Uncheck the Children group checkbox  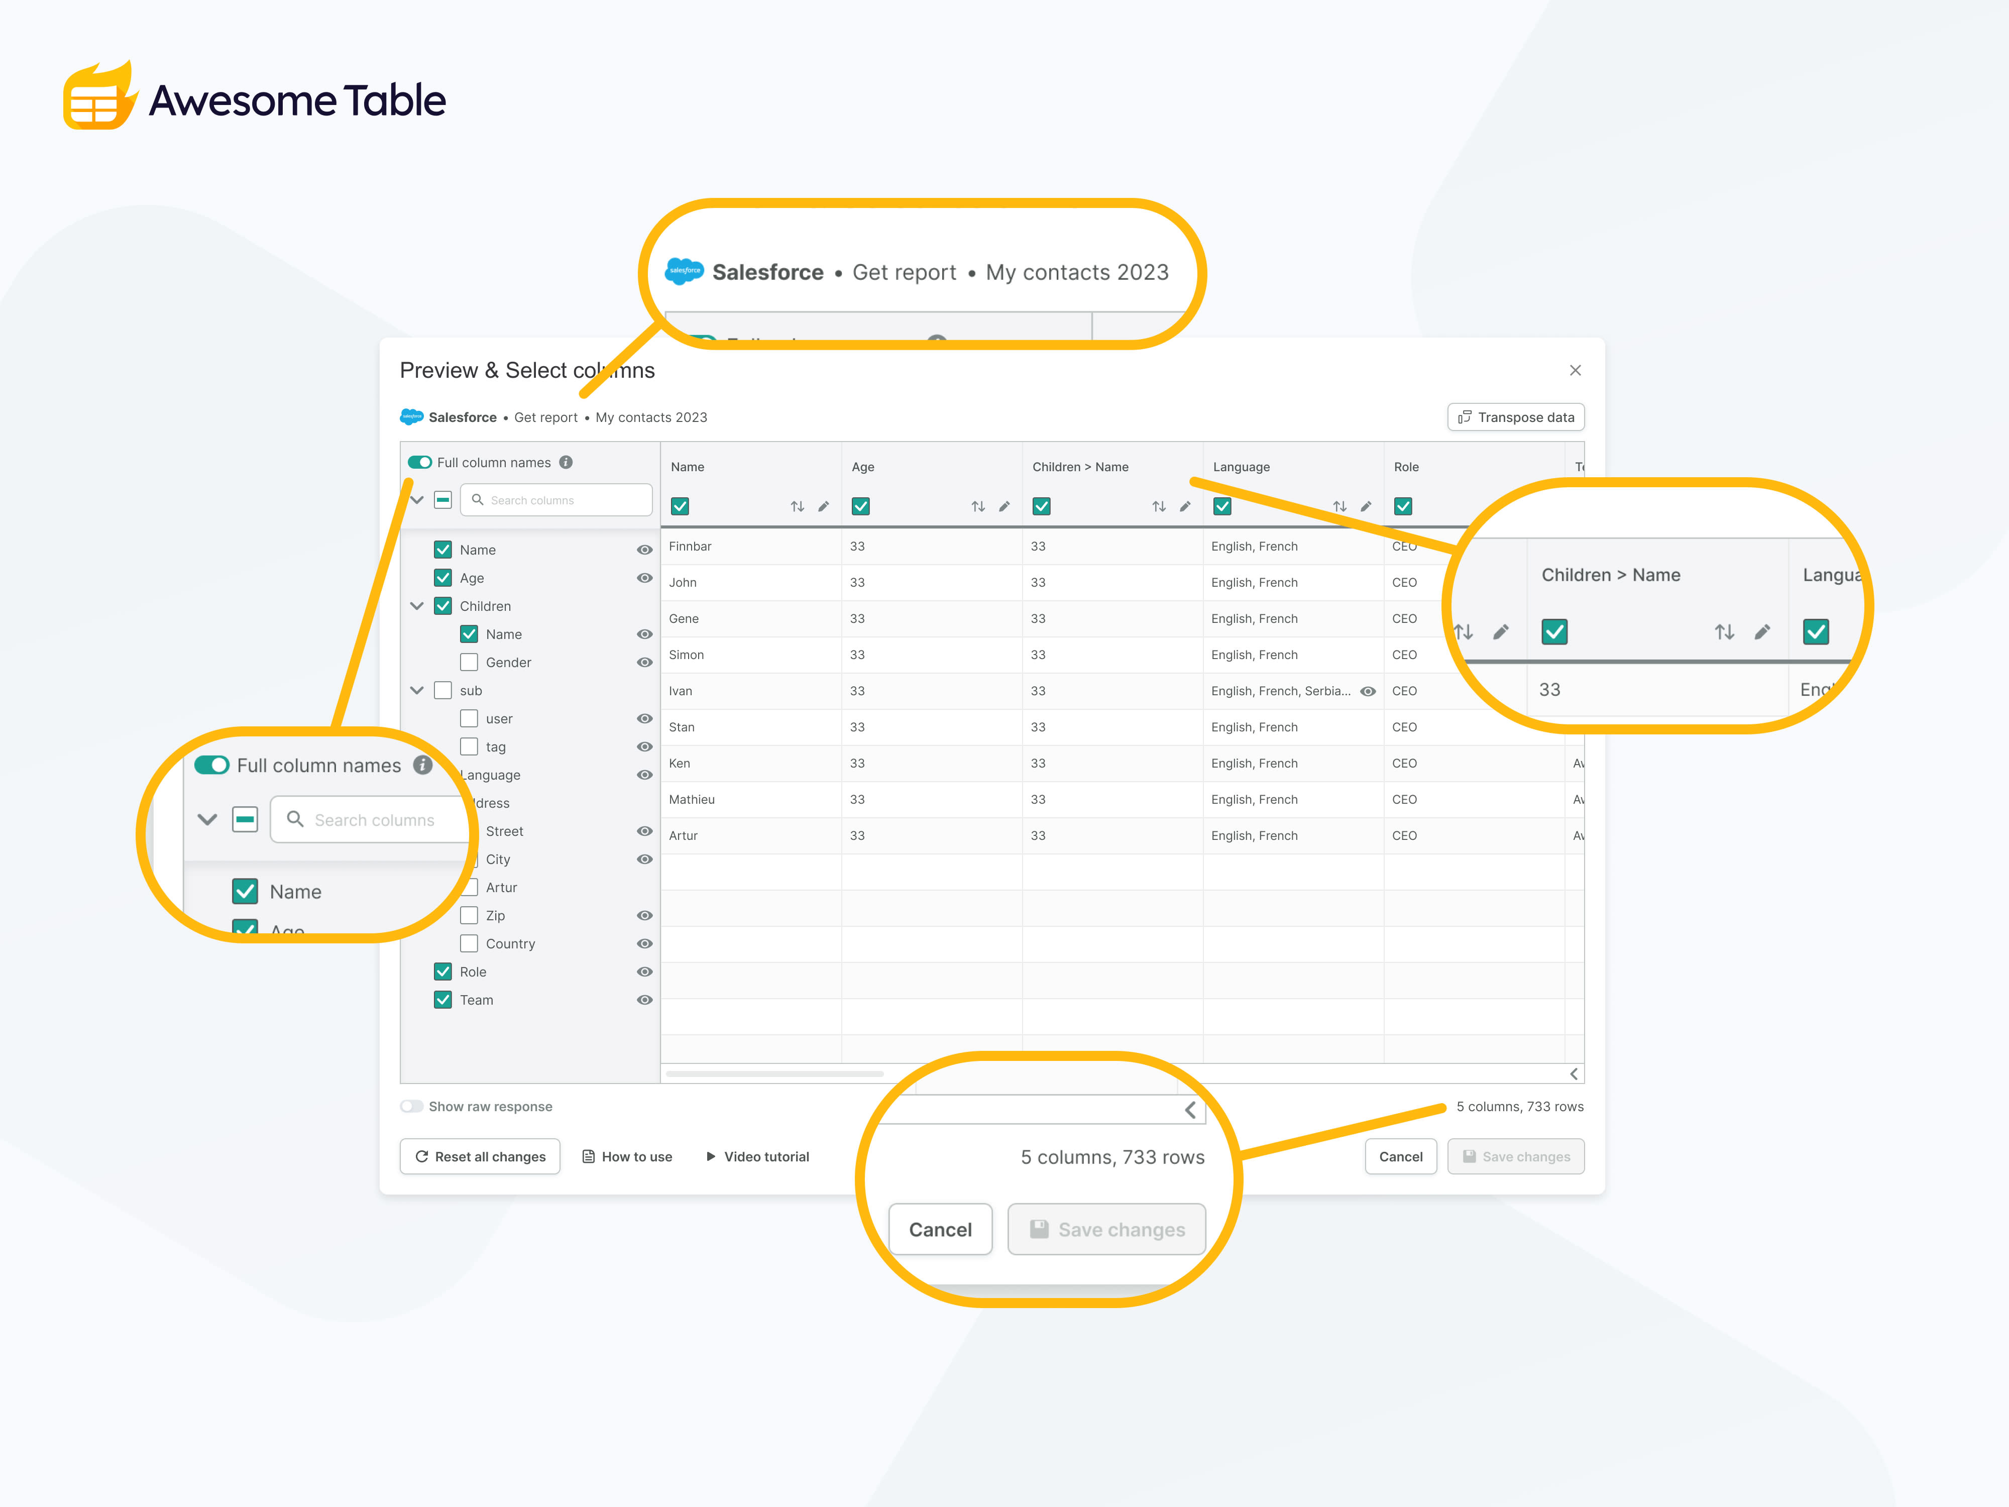tap(443, 607)
